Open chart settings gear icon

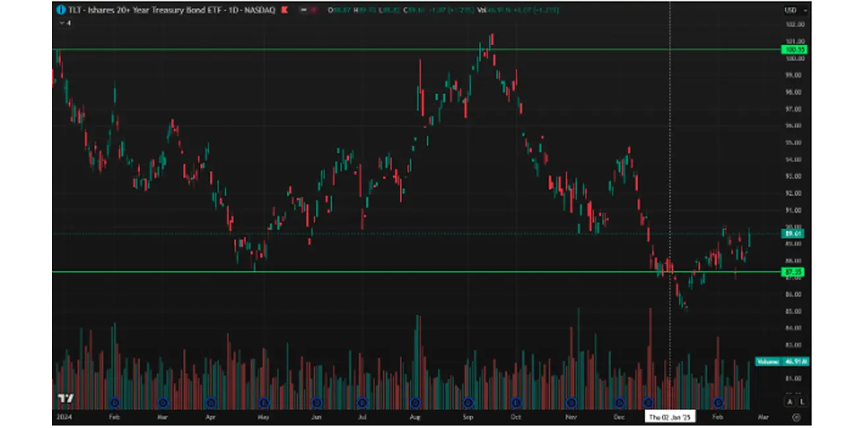click(x=796, y=417)
